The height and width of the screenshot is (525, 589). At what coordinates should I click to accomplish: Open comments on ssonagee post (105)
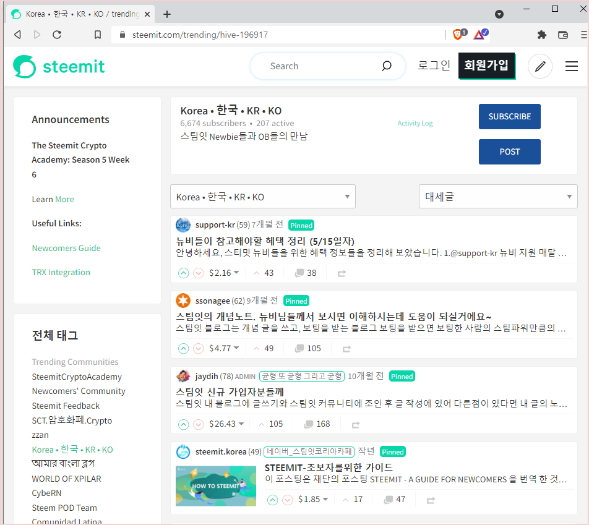click(x=307, y=349)
